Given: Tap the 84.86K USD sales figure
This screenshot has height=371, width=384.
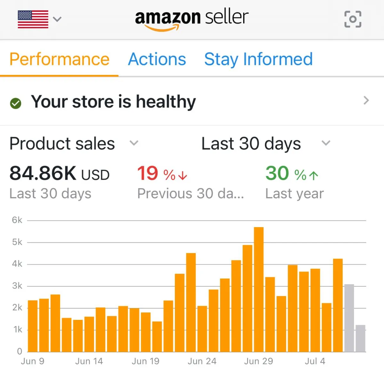Looking at the screenshot, I should click(60, 173).
